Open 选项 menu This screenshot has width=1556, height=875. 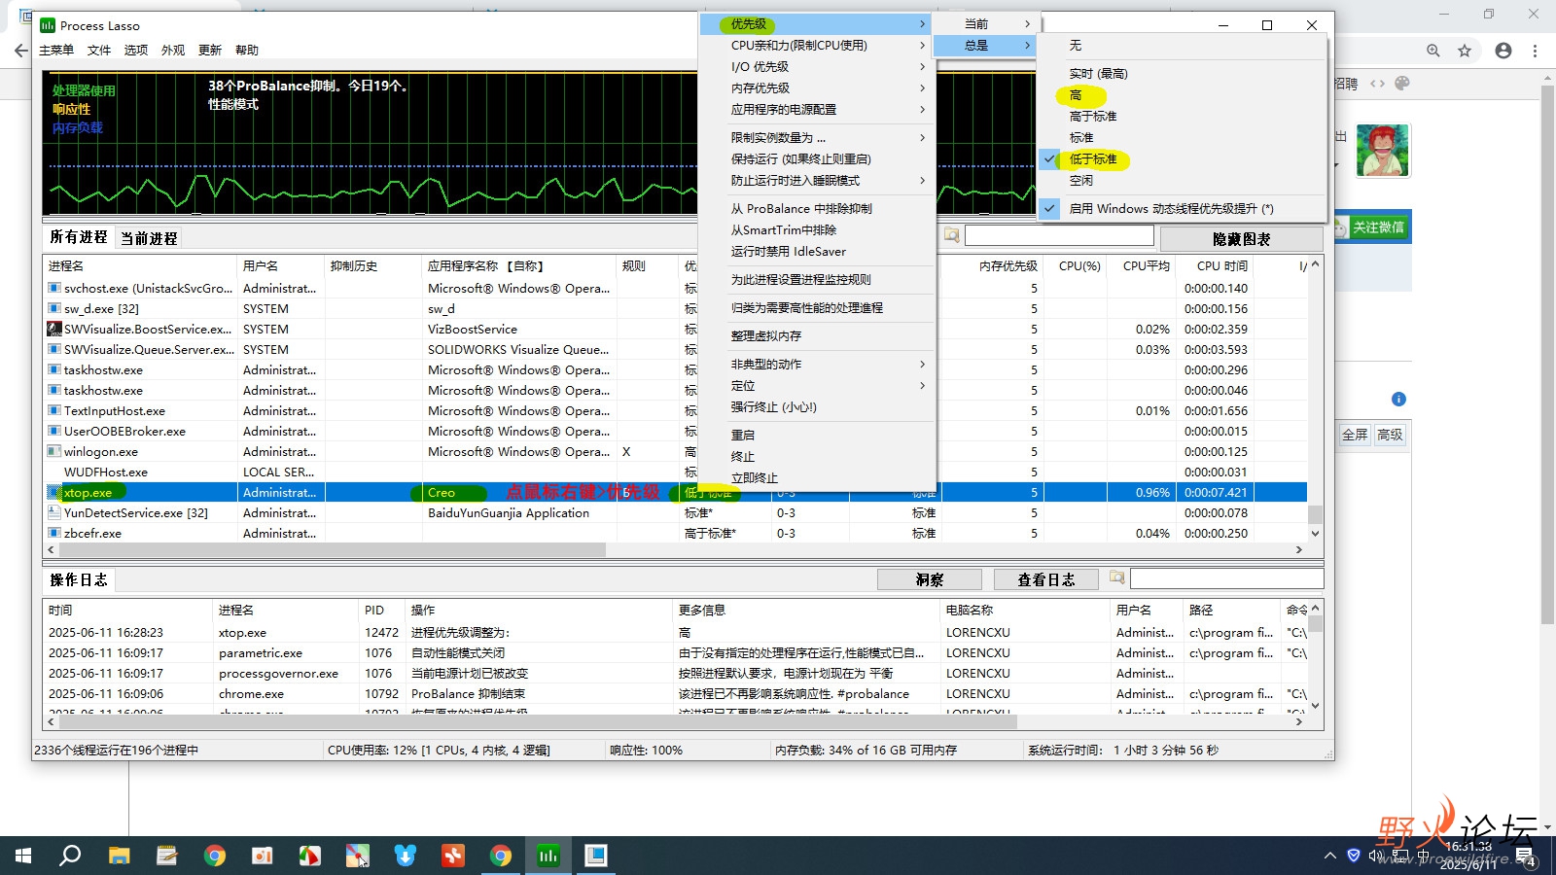click(x=136, y=51)
